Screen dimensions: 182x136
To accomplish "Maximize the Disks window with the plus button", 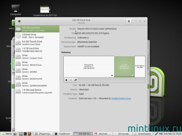I will [140, 21].
